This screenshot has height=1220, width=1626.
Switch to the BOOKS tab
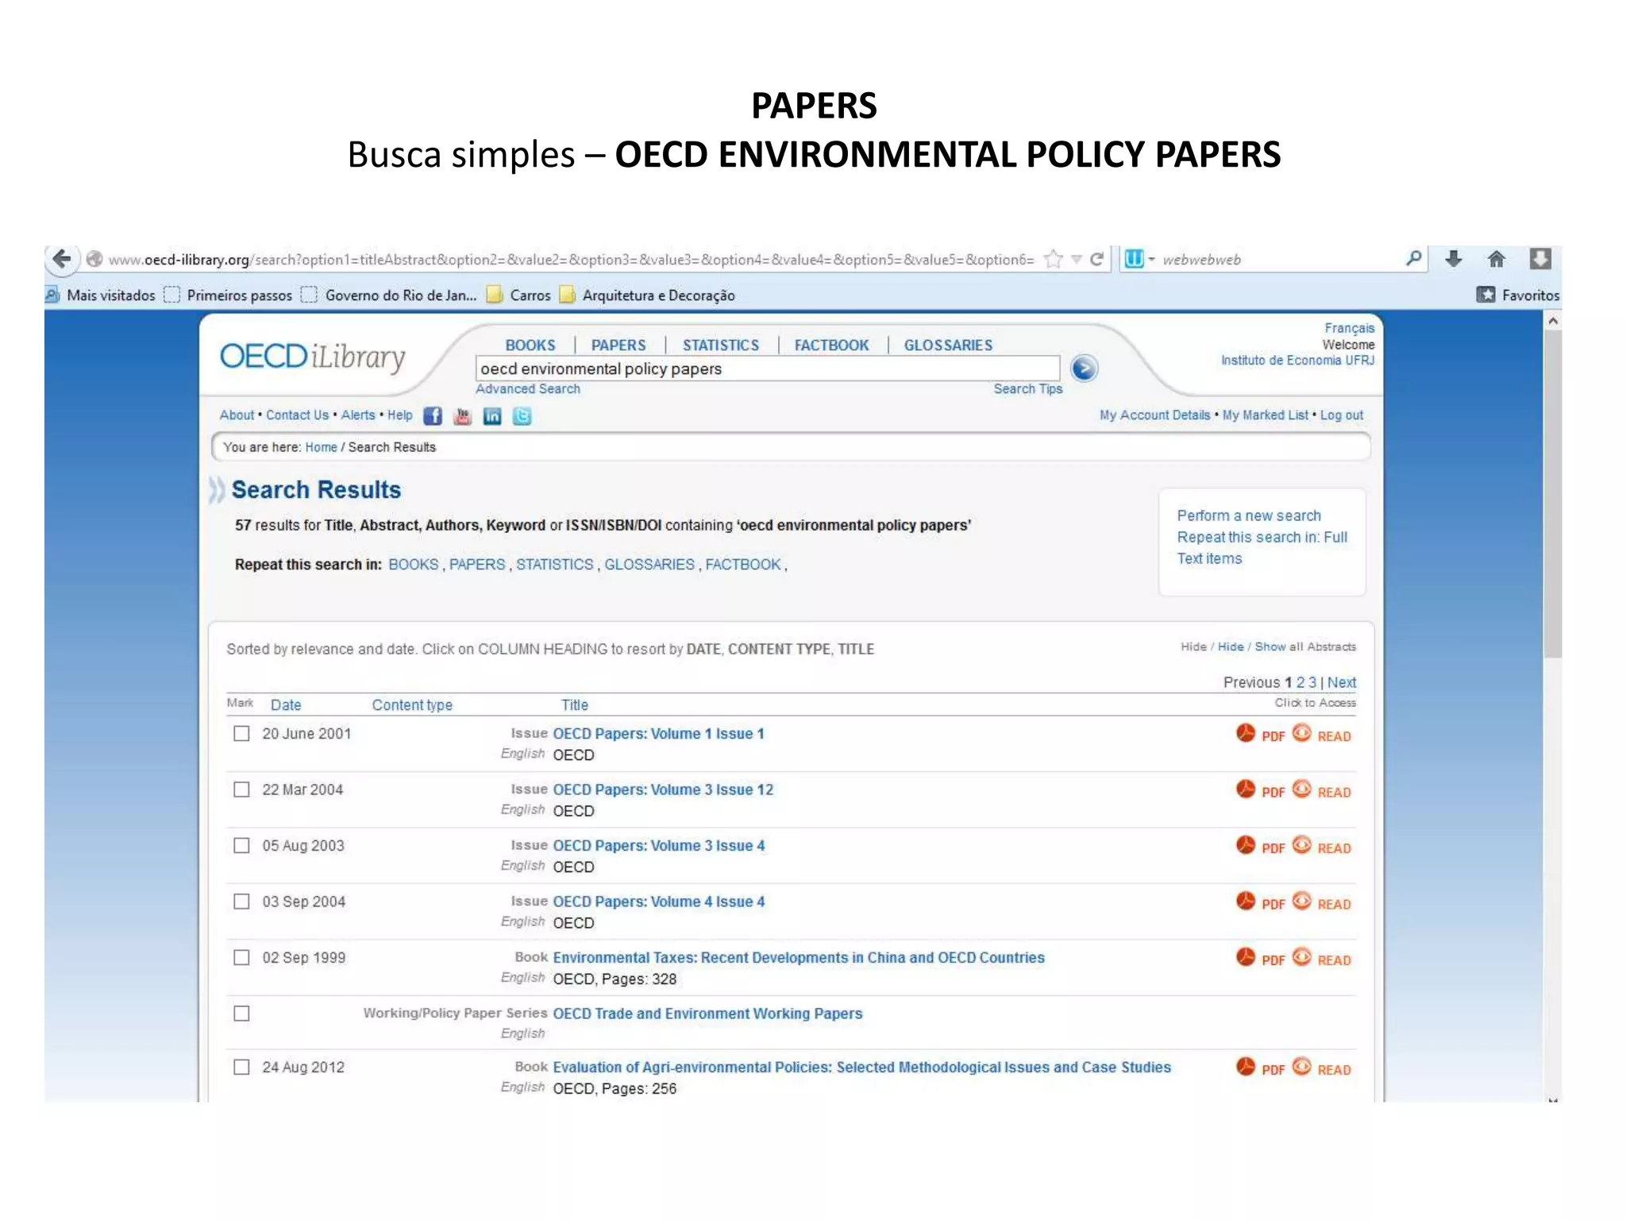[x=530, y=345]
